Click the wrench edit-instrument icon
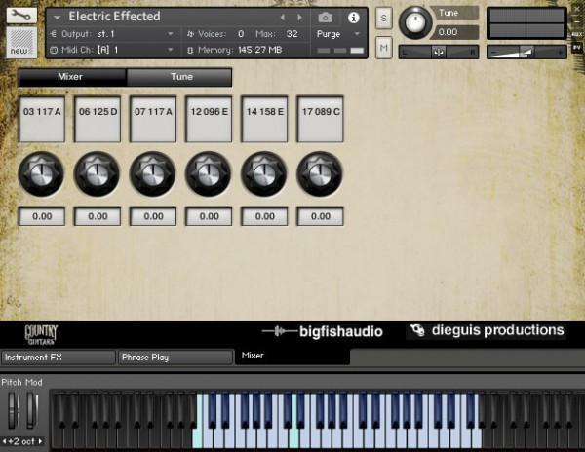This screenshot has height=452, width=585. point(18,16)
